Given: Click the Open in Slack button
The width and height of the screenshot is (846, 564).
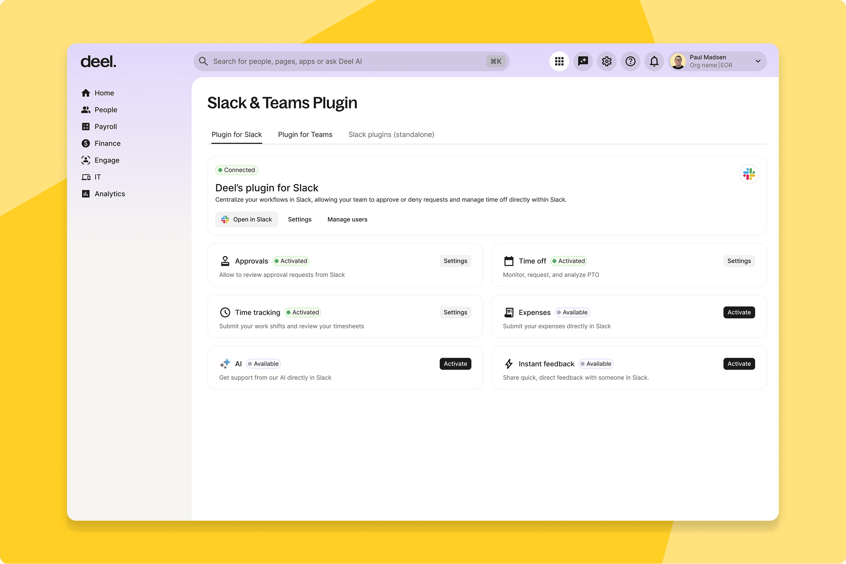Looking at the screenshot, I should click(x=247, y=219).
